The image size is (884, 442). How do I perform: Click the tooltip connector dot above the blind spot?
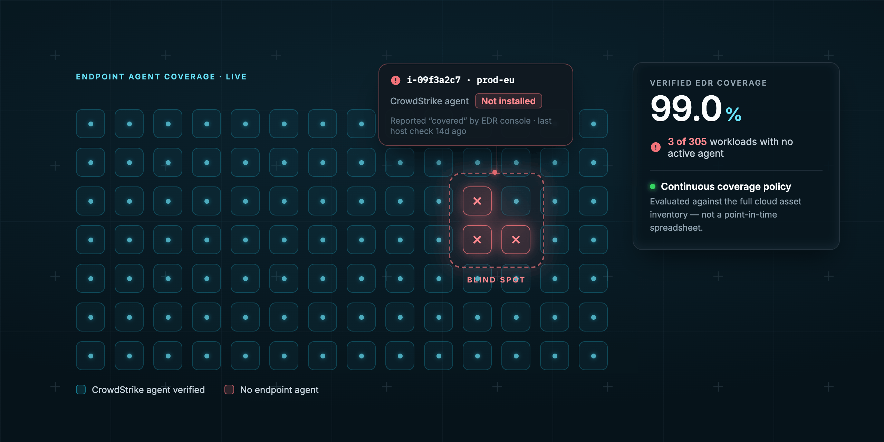(495, 172)
